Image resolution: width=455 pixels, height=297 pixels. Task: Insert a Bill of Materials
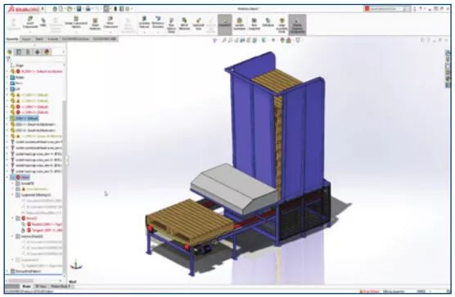[184, 24]
